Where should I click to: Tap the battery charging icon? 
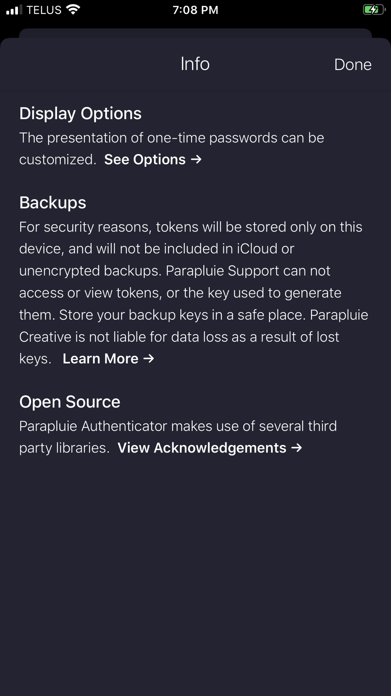pos(373,10)
